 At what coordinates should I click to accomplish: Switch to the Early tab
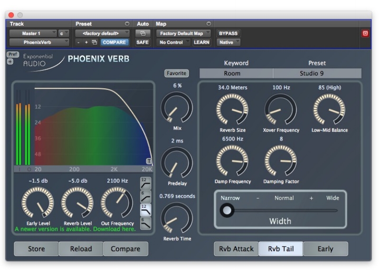coord(325,249)
